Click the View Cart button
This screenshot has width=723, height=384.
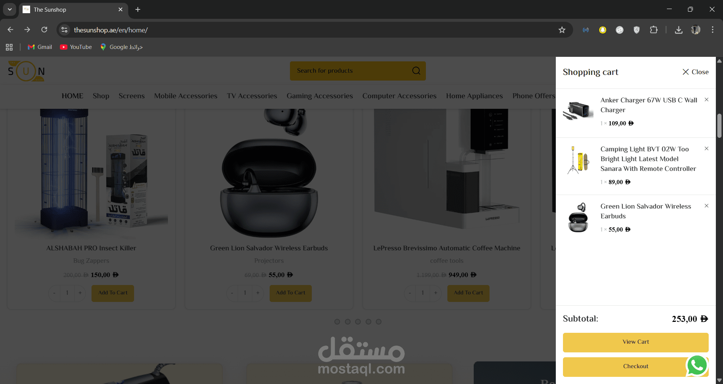click(636, 342)
